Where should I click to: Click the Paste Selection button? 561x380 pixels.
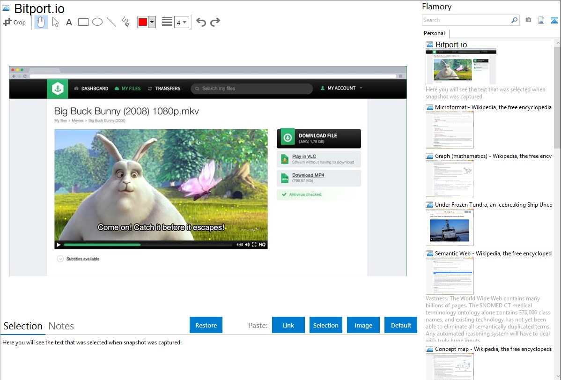point(326,325)
